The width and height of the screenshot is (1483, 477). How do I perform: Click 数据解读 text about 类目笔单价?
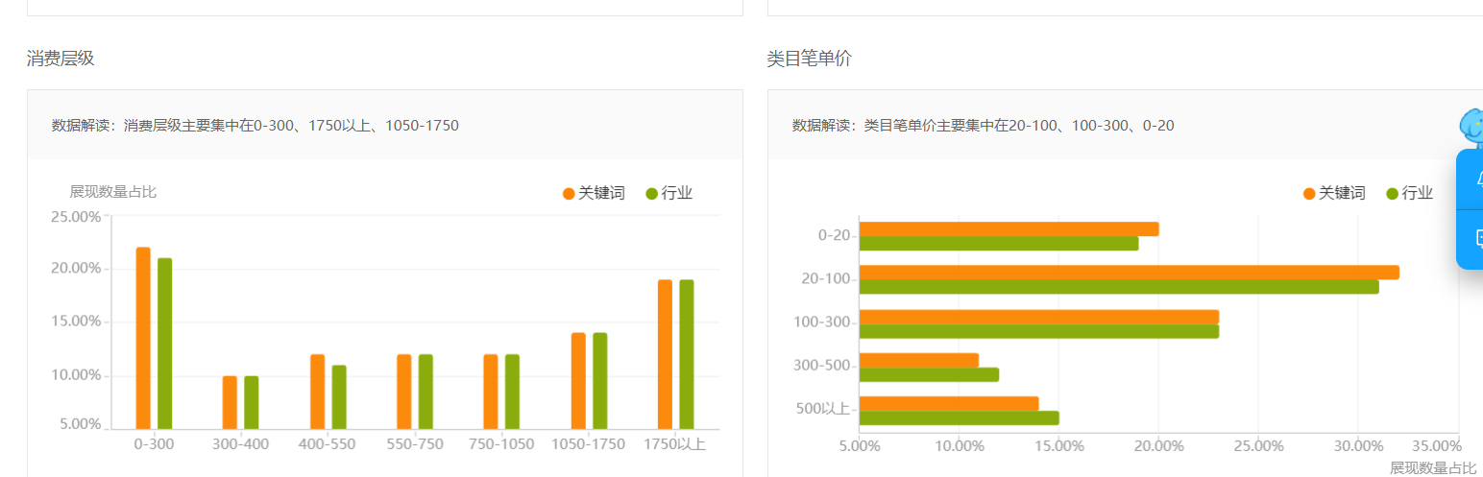(984, 126)
